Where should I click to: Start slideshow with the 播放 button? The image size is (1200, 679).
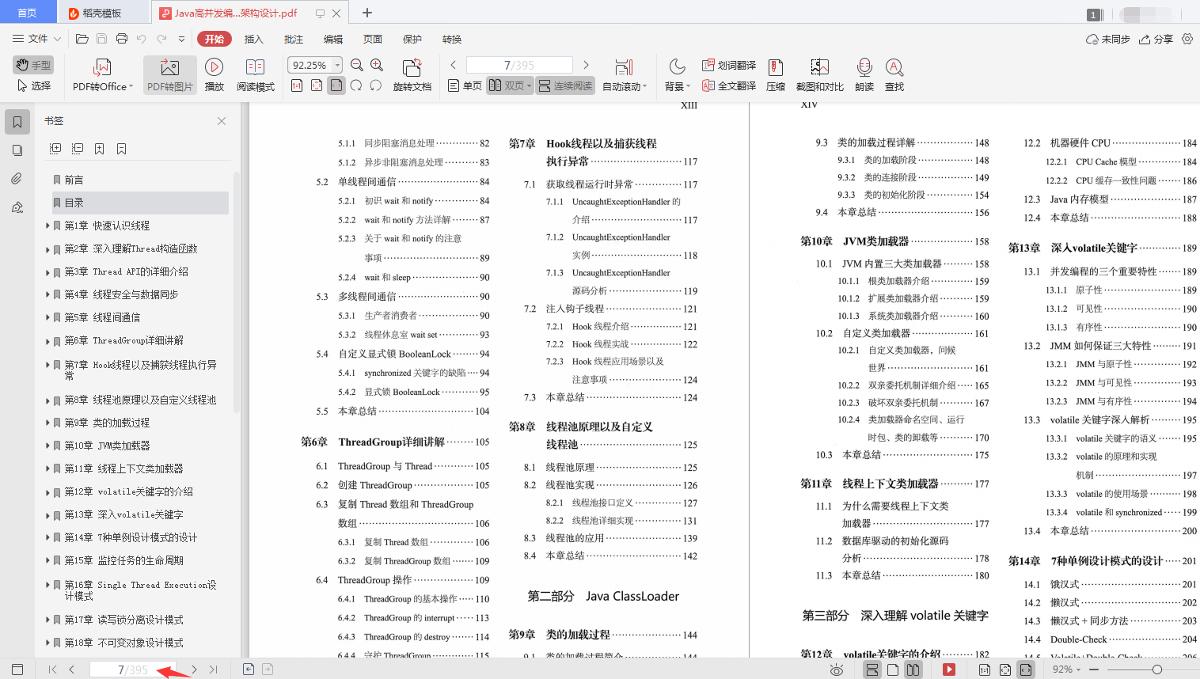click(x=214, y=76)
